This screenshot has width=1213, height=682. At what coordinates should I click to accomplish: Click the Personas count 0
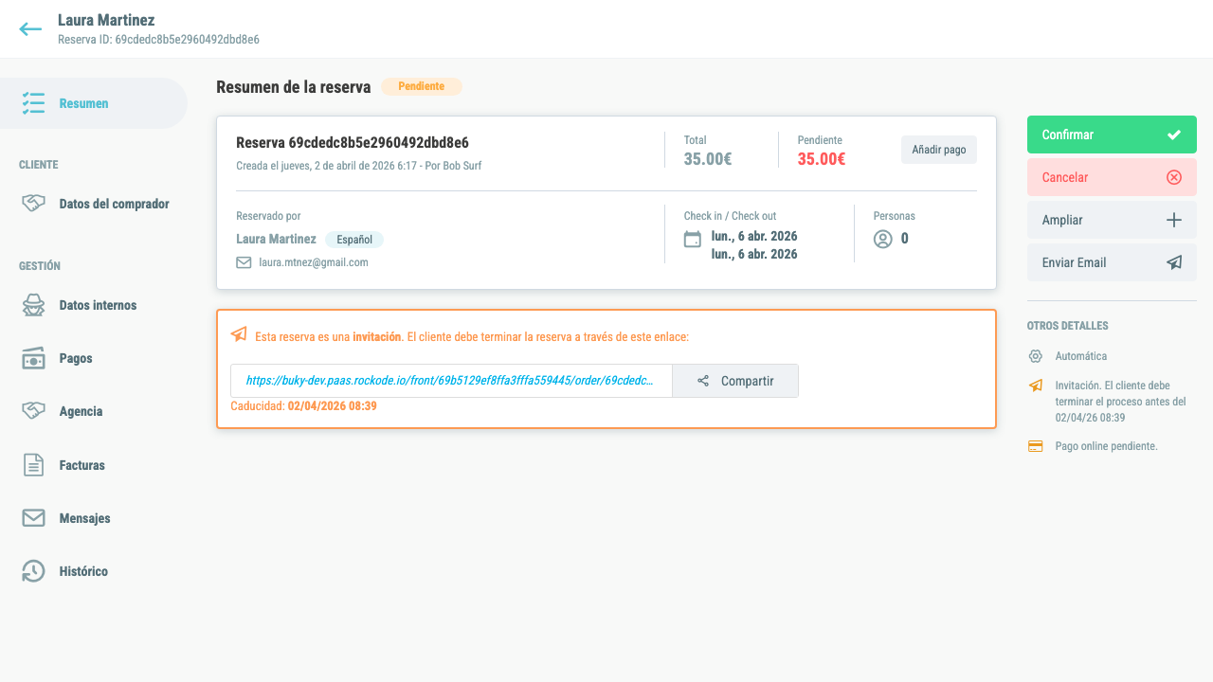(x=905, y=239)
